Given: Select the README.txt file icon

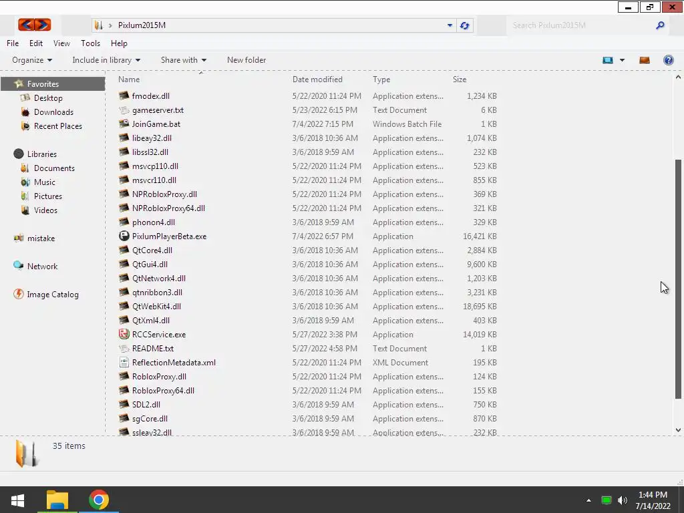Looking at the screenshot, I should coord(124,348).
